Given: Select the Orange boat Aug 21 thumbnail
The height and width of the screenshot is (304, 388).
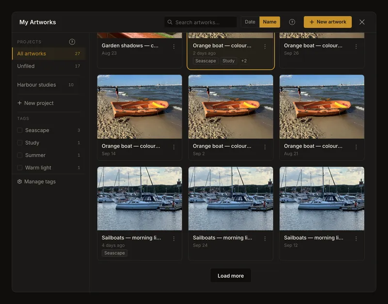Looking at the screenshot, I should (322, 107).
